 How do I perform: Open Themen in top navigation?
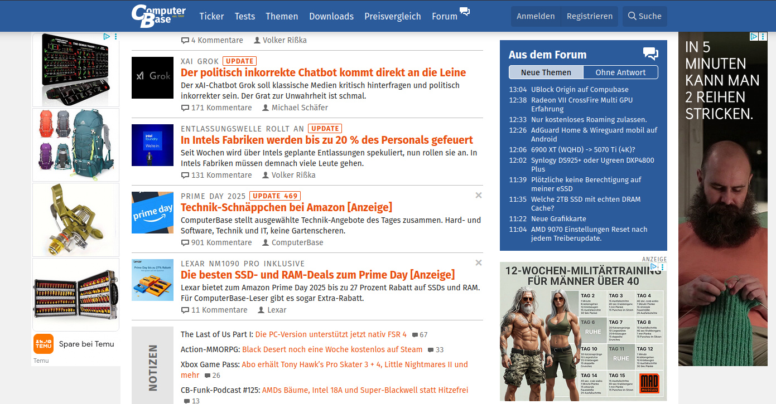[282, 16]
